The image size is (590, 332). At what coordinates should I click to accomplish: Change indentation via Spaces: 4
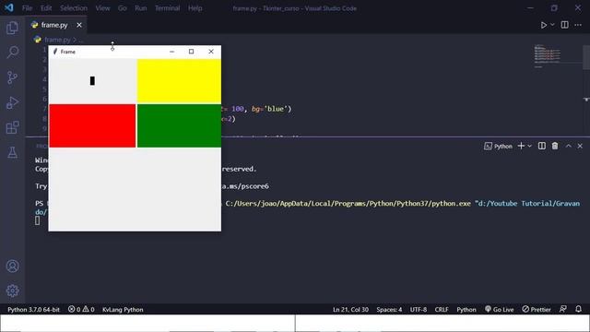click(x=389, y=310)
